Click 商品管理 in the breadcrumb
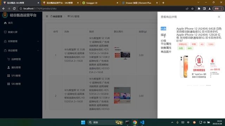The image size is (225, 126). pos(56,16)
